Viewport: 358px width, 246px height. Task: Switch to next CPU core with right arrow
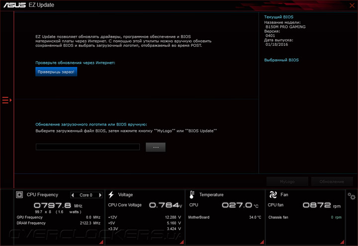click(100, 195)
